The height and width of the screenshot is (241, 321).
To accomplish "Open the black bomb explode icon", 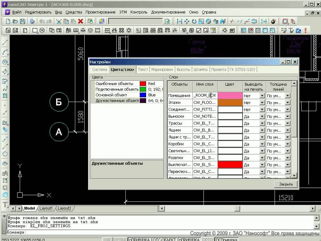I will tap(273, 21).
